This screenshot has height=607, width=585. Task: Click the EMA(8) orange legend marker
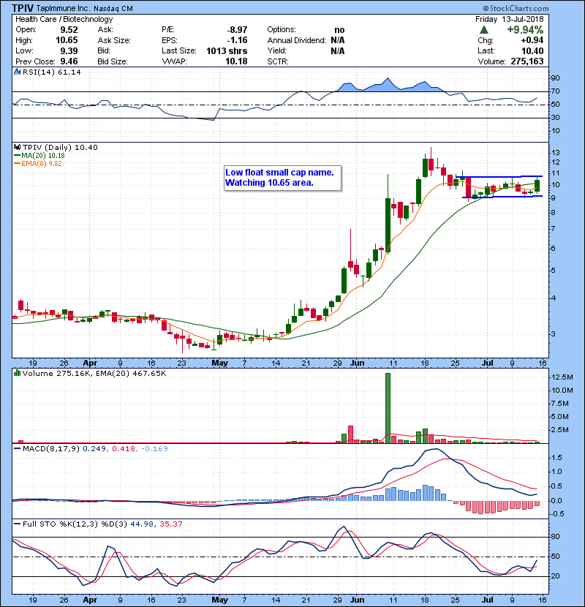(x=17, y=164)
